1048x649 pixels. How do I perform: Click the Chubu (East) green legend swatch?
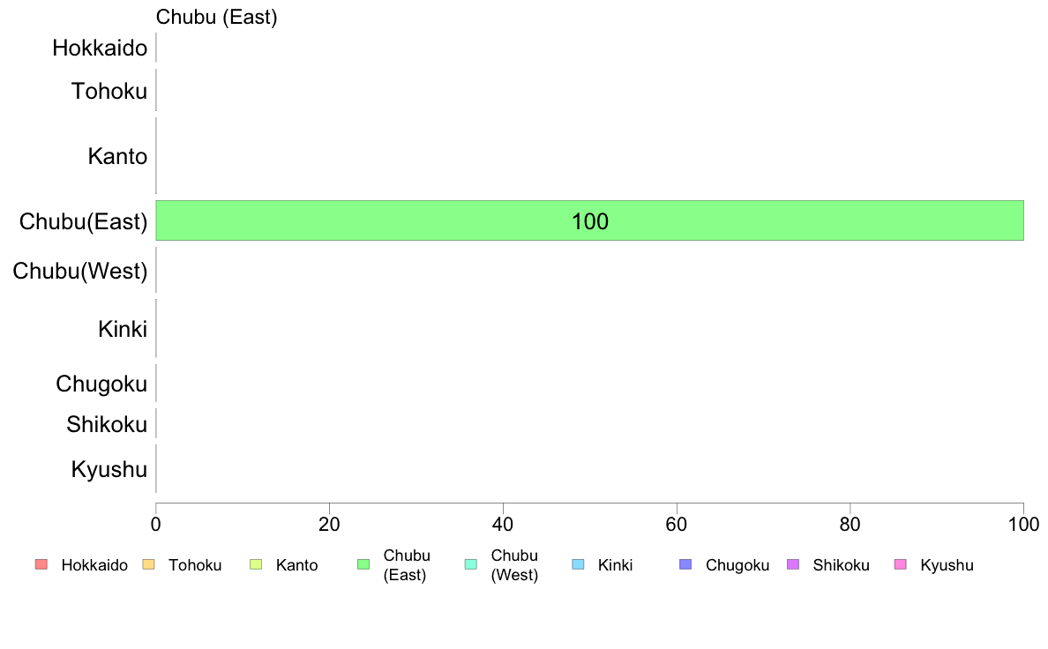[363, 565]
